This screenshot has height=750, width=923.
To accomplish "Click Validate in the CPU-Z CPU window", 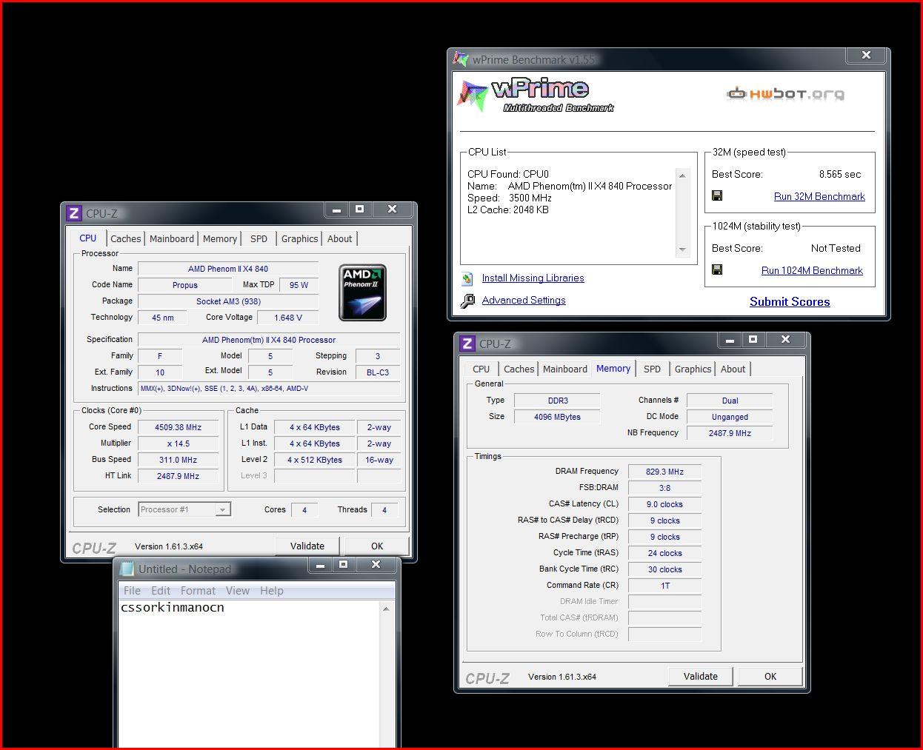I will (x=307, y=546).
